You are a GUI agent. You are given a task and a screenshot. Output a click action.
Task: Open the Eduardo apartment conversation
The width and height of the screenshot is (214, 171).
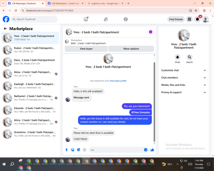pyautogui.click(x=30, y=110)
